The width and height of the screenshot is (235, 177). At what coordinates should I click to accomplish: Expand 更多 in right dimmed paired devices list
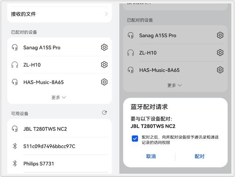point(174,85)
